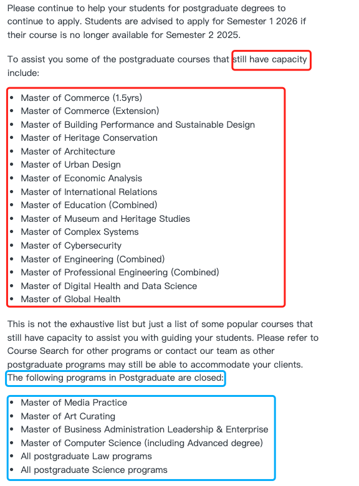Click the highlighted 'still have capacity' phrase
This screenshot has height=486, width=359.
pos(270,60)
